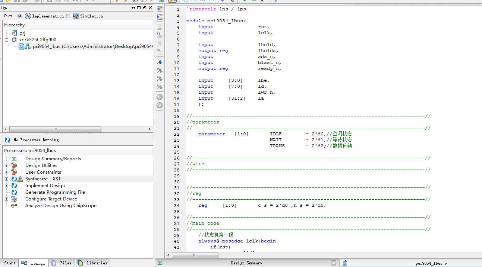Toggle bookmark with the blue flag icon
Image resolution: width=482 pixels, height=267 pixels.
pyautogui.click(x=160, y=62)
